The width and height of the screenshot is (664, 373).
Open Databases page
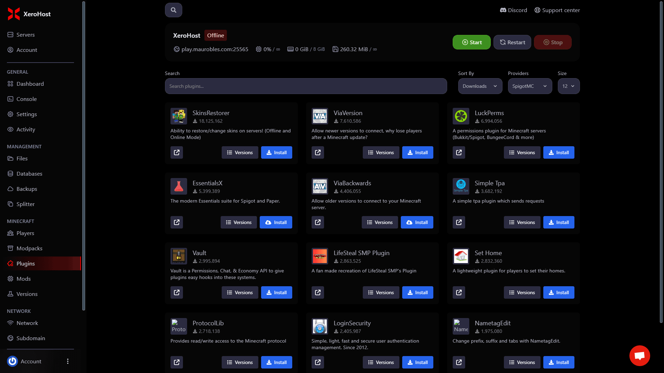coord(40,174)
